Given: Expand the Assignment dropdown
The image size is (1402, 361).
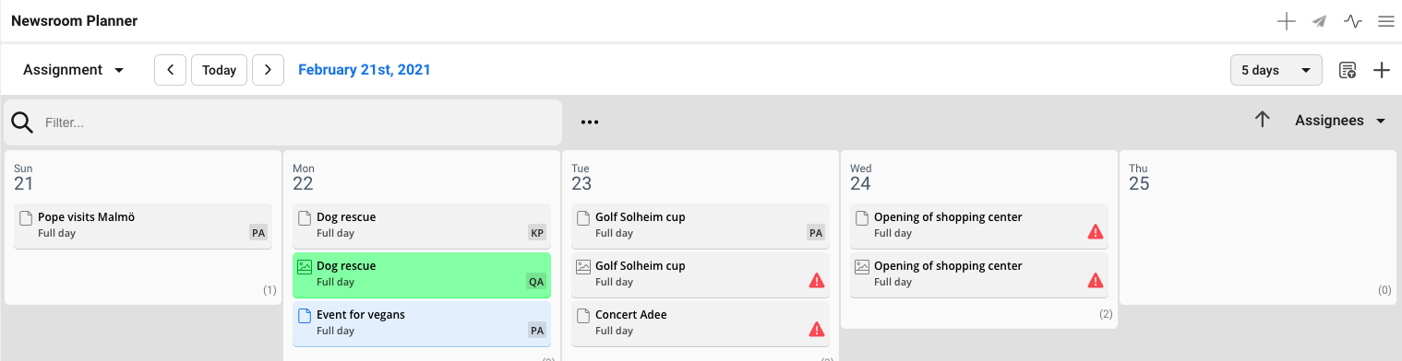Looking at the screenshot, I should pos(74,70).
